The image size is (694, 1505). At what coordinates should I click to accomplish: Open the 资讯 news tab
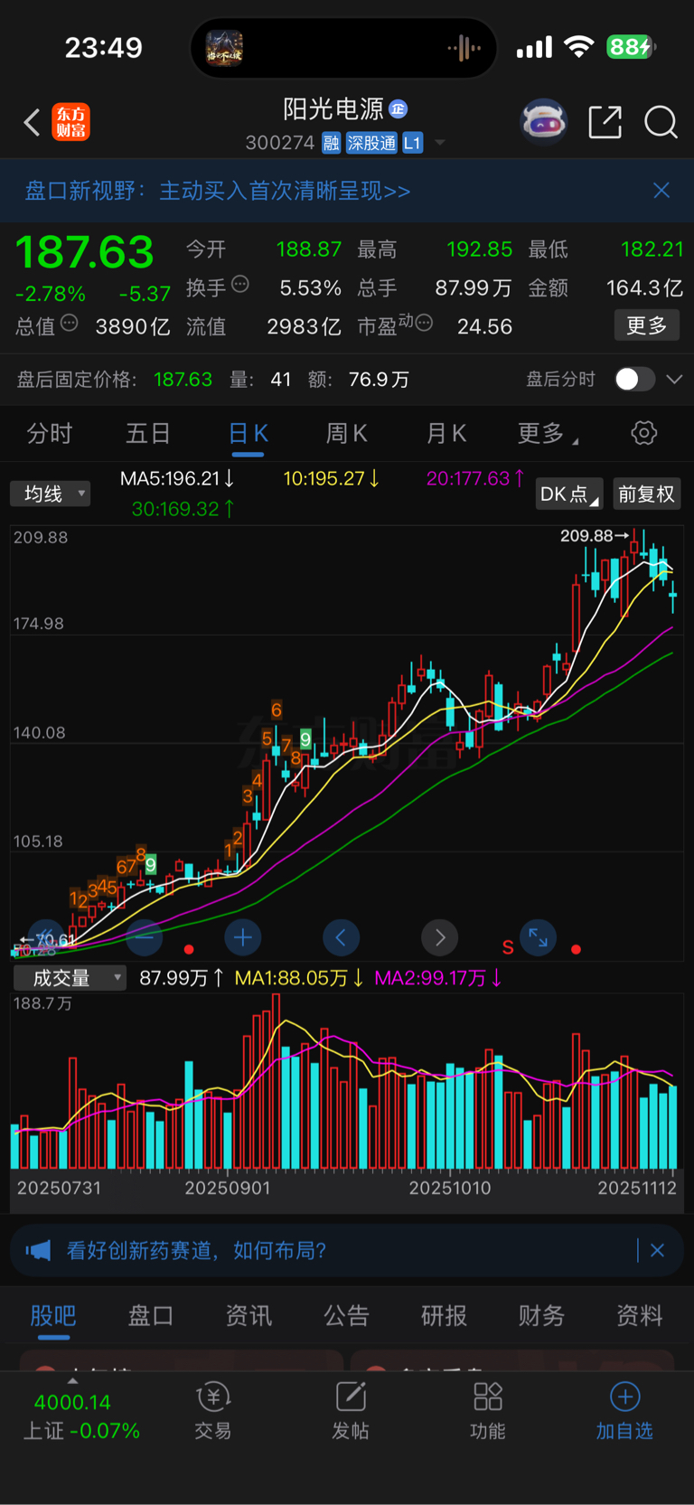(249, 1315)
